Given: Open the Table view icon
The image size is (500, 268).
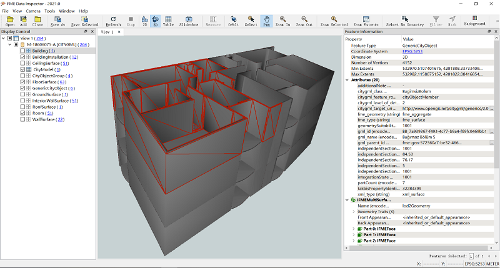Looking at the screenshot, I should click(x=168, y=21).
